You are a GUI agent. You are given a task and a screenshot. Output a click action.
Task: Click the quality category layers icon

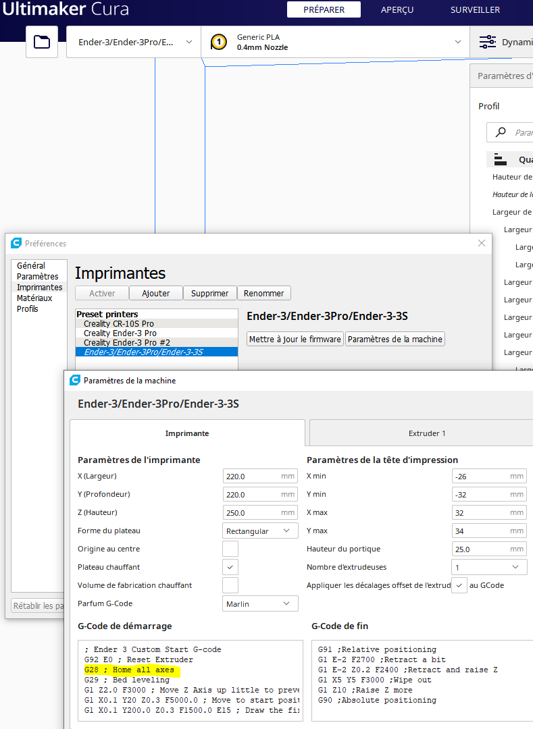tap(500, 159)
